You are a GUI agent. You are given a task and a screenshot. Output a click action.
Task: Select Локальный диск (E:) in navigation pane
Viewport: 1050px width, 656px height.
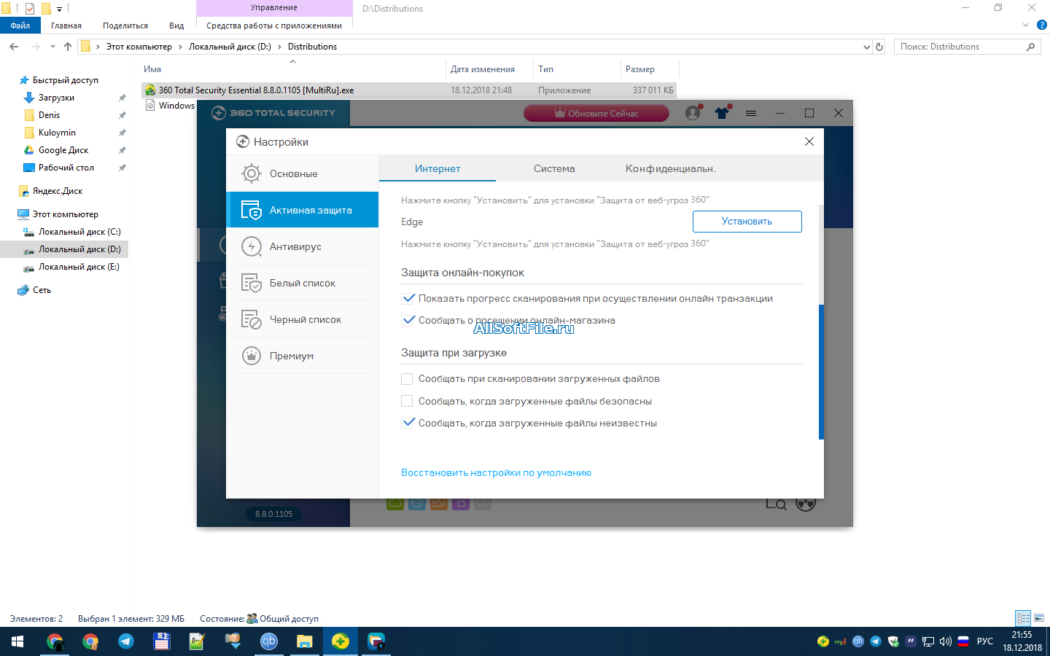point(79,267)
